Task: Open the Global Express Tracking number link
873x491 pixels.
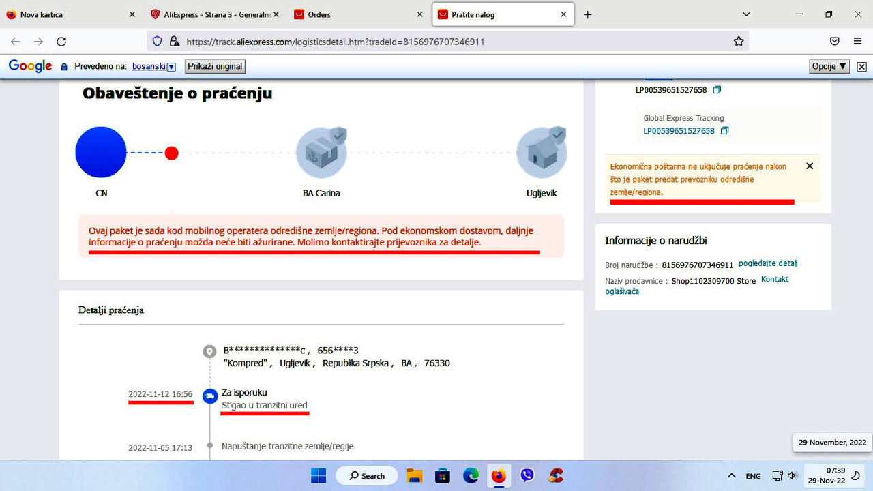Action: click(679, 131)
